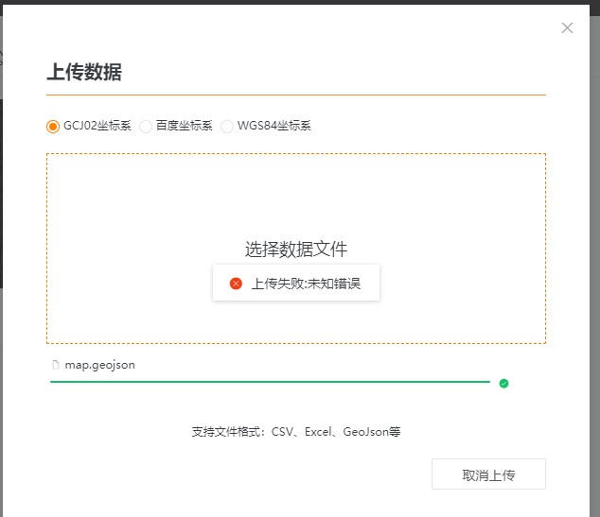Close the 上传数据 dialog with the X
Screen dimensions: 600x517
[x=567, y=28]
